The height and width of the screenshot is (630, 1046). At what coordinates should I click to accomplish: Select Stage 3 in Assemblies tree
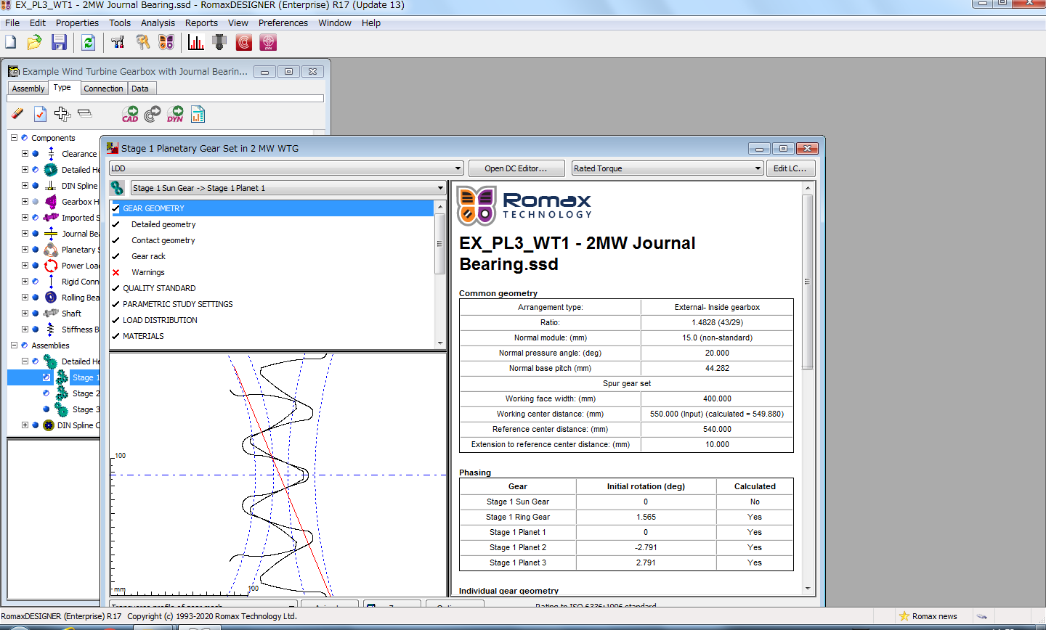(85, 409)
